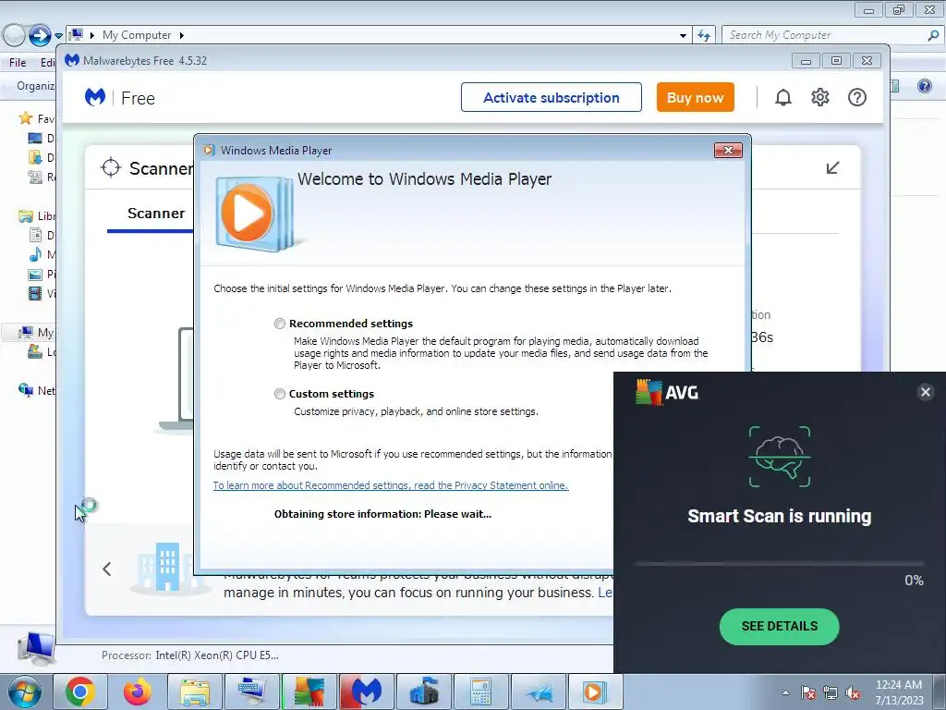Screen dimensions: 946x710
Task: Switch to AVG in the taskbar
Action: coord(309,692)
